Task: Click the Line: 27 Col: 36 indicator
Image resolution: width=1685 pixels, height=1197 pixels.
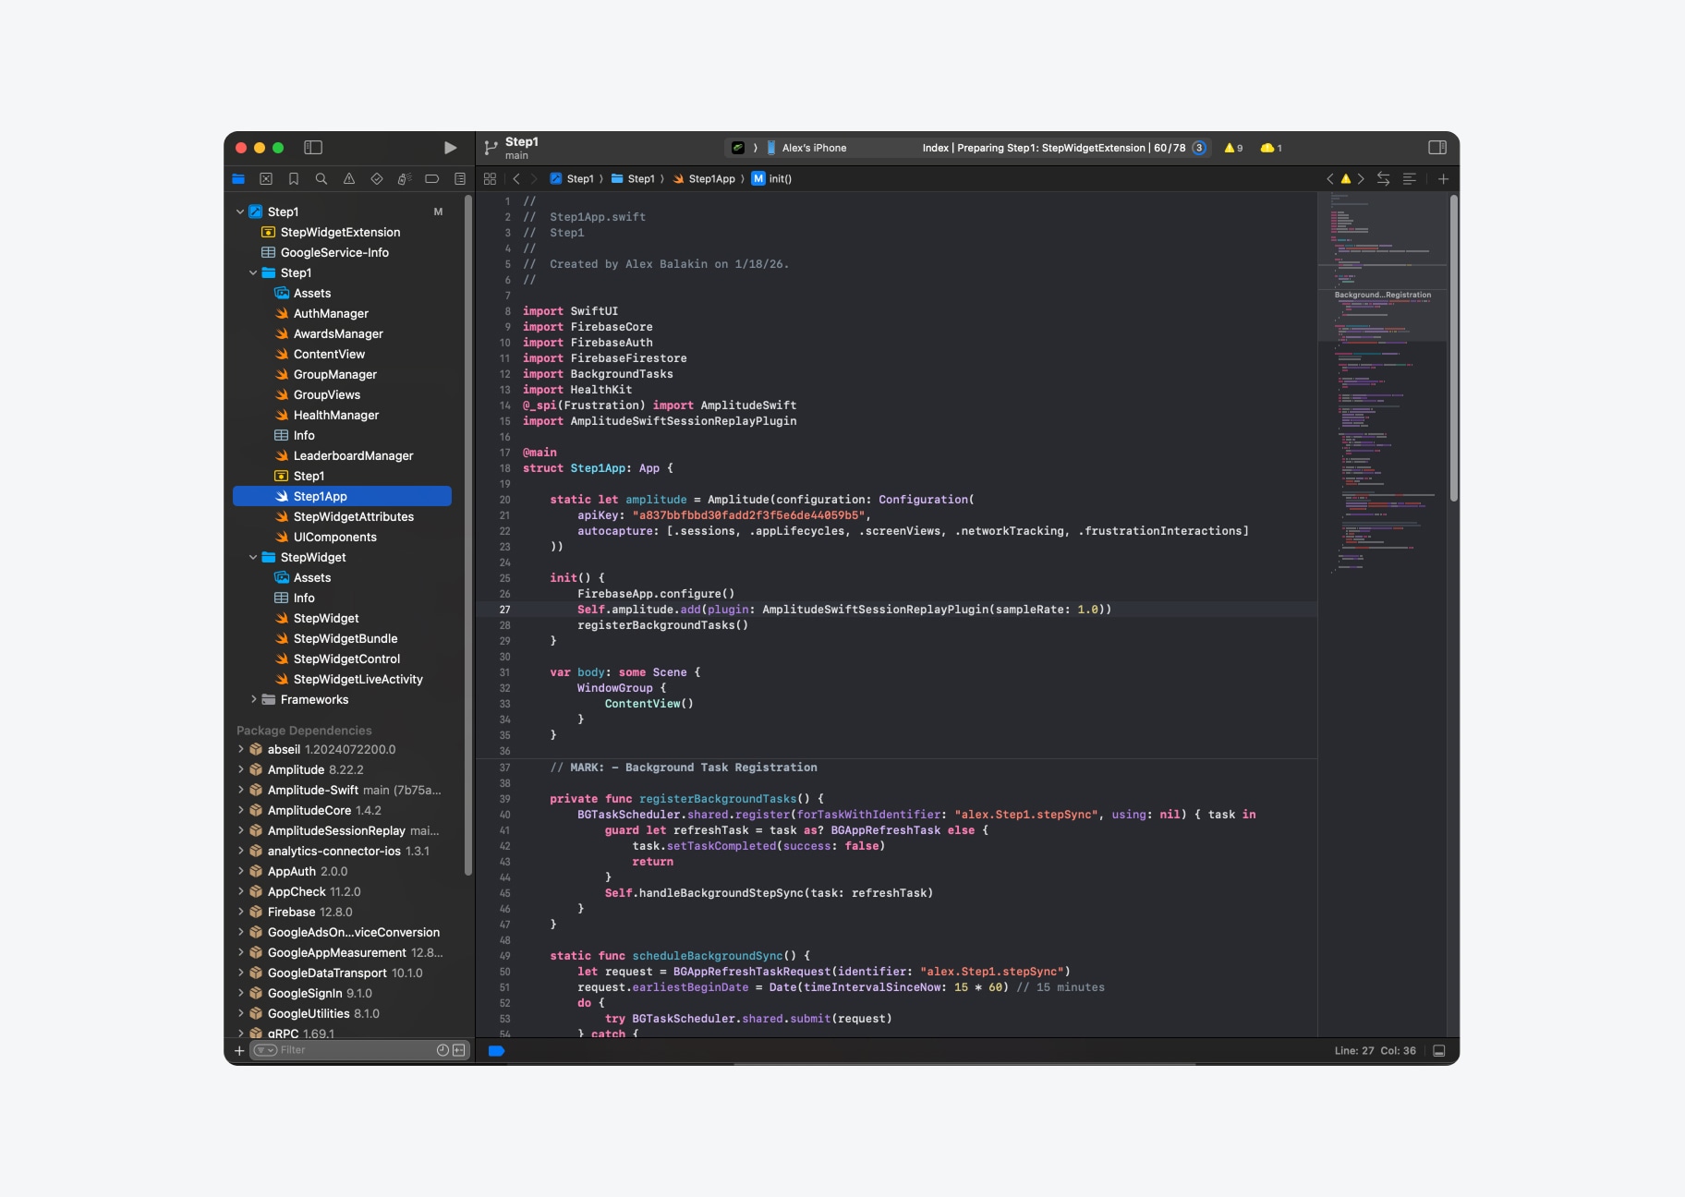Action: [x=1375, y=1051]
